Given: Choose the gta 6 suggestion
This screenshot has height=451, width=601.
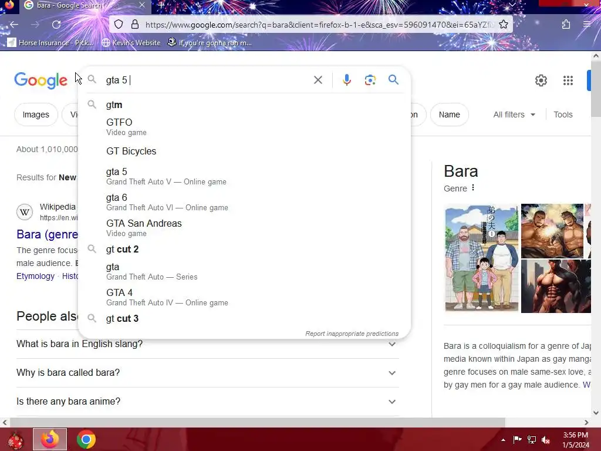Looking at the screenshot, I should [244, 202].
